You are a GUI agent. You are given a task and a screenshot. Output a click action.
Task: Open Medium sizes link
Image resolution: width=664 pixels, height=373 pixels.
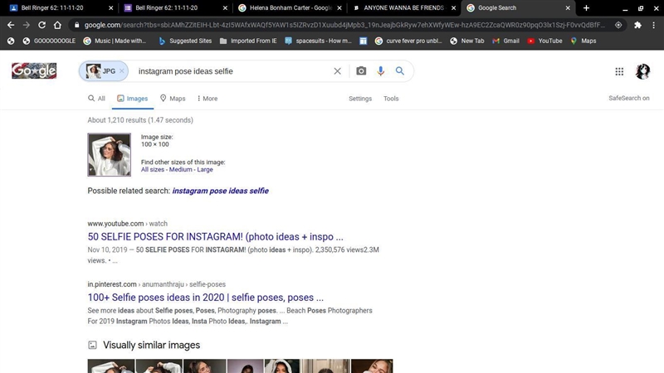180,170
